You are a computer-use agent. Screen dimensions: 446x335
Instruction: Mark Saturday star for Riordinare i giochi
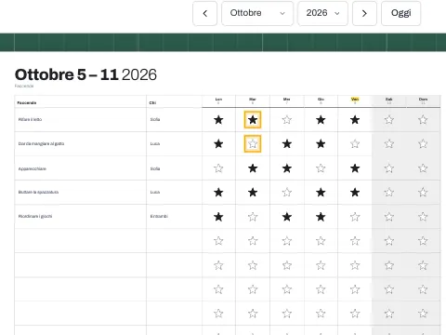[x=389, y=217]
